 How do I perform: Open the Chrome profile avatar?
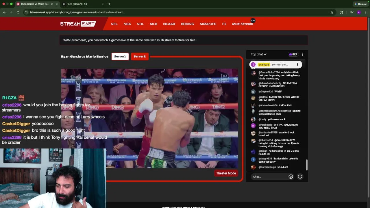pyautogui.click(x=359, y=12)
